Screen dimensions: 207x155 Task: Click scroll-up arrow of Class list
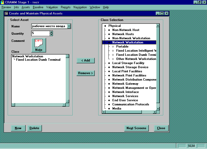click(x=67, y=56)
